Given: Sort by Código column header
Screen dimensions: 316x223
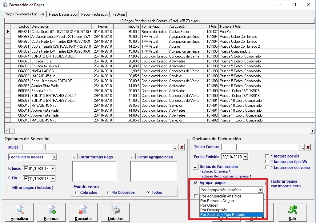Looking at the screenshot, I should pos(21,26).
